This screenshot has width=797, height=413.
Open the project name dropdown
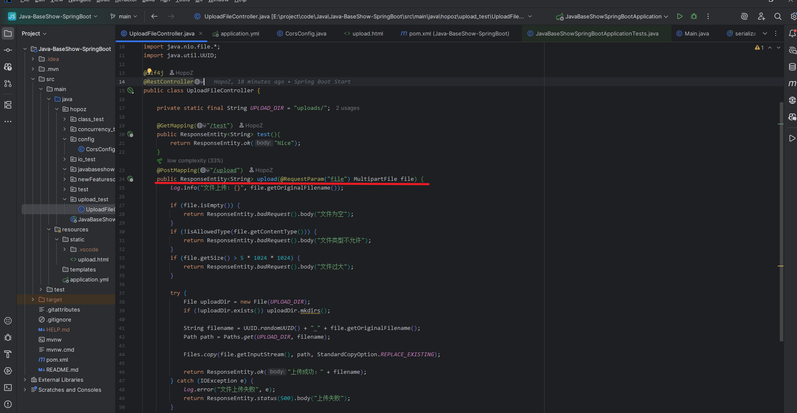[52, 16]
